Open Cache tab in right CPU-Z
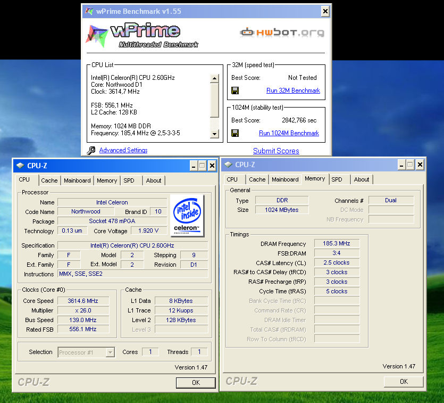444x403 pixels. [257, 179]
